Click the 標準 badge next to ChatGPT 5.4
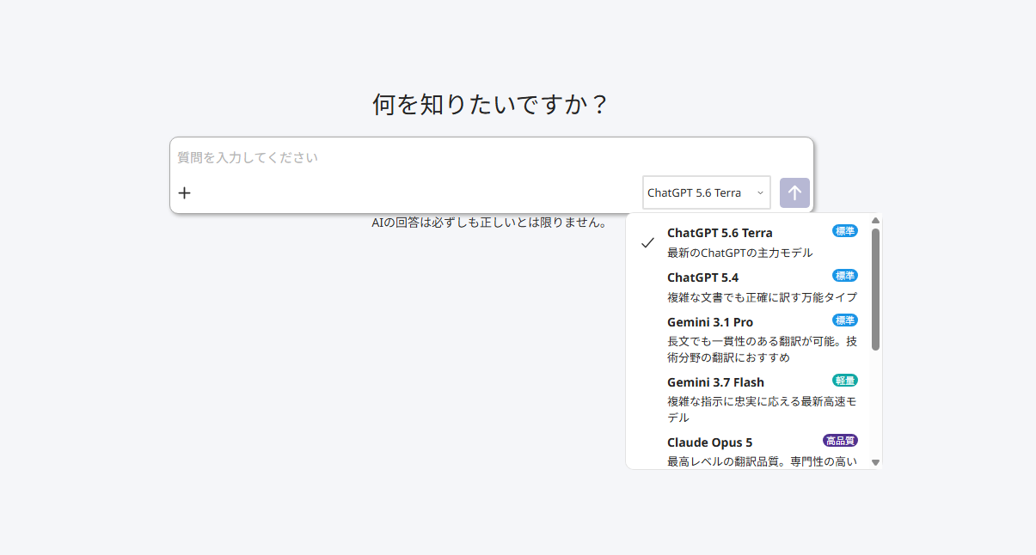 coord(845,276)
